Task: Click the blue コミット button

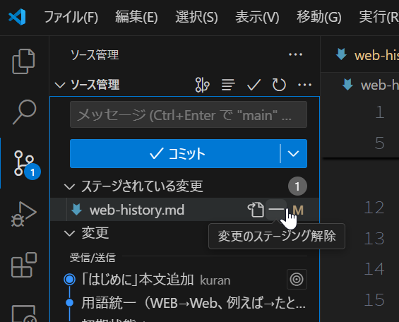Action: [x=175, y=154]
